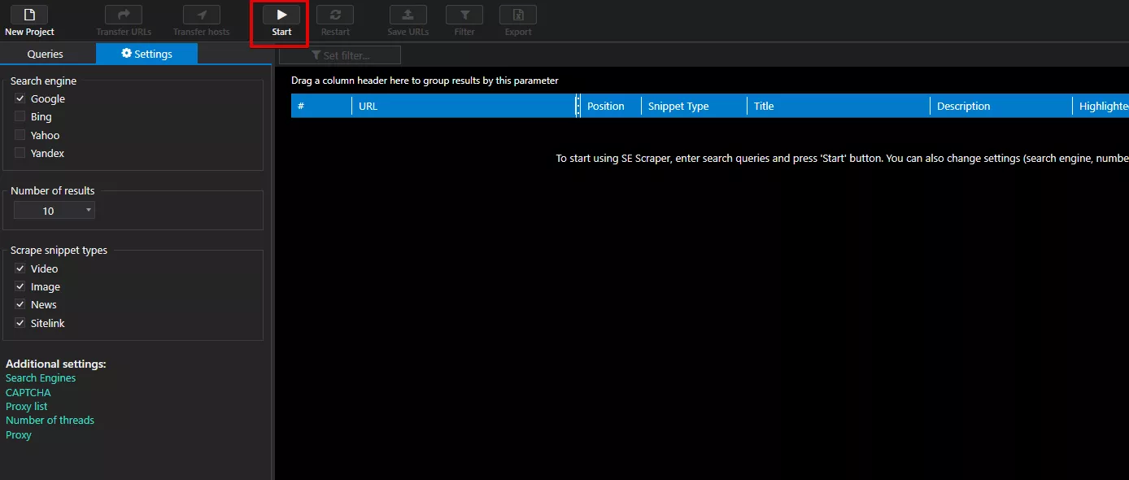Uncheck the Video snippet type
Image resolution: width=1129 pixels, height=480 pixels.
point(20,268)
